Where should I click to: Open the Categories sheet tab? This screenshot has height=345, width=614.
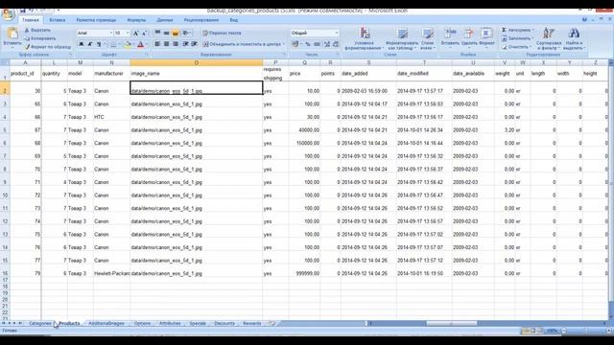tap(40, 324)
